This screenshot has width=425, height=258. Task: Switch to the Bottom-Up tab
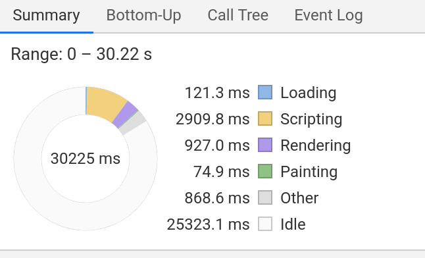coord(143,15)
